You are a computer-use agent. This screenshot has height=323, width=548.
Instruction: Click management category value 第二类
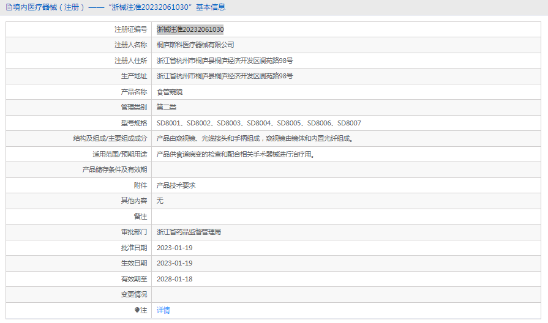(x=167, y=107)
